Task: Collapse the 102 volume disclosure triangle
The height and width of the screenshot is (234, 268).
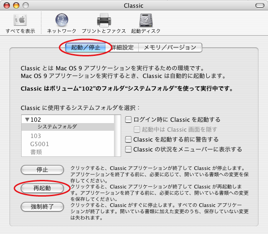Action: click(x=27, y=119)
